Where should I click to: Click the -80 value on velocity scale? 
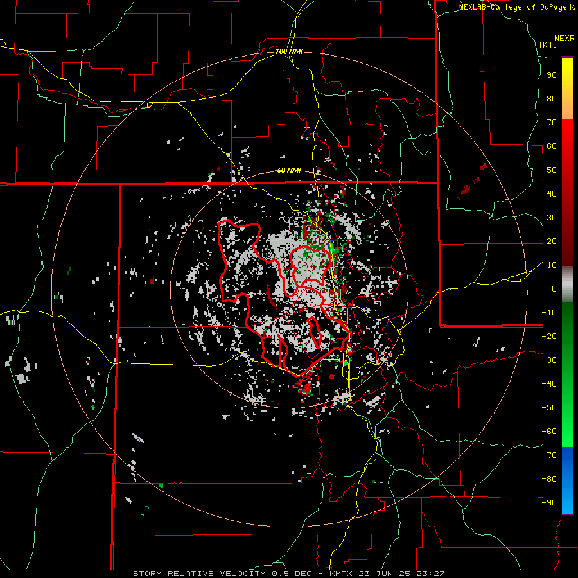549,479
